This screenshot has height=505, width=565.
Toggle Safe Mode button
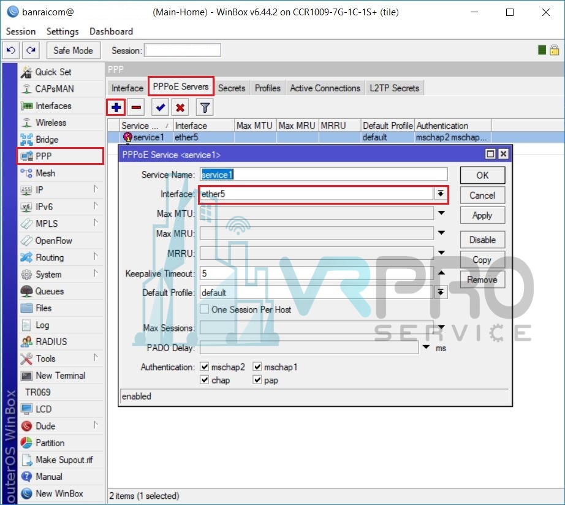(73, 50)
